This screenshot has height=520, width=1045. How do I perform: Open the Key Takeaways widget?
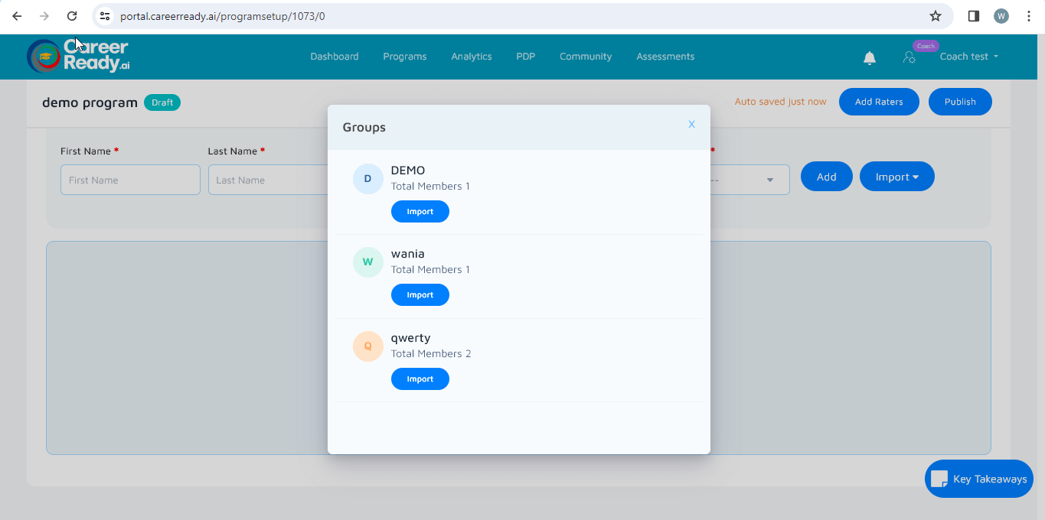[x=978, y=479]
